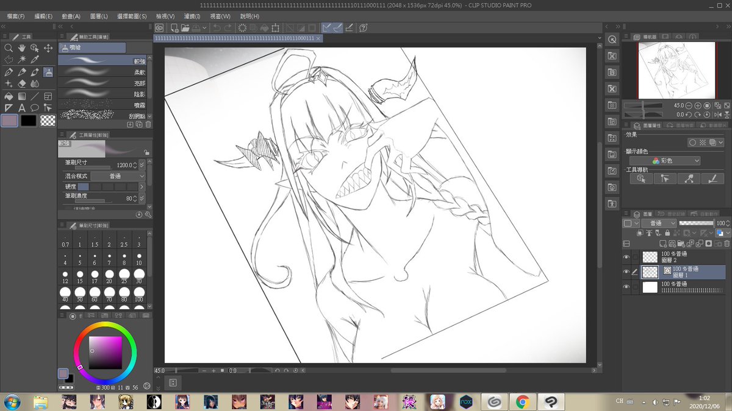
Task: Delete the selected sub tool
Action: coord(148,124)
